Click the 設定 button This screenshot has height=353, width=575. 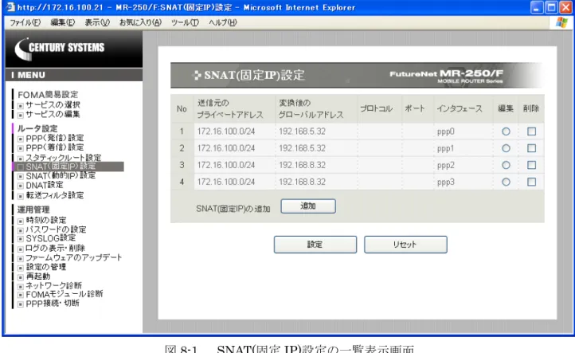pyautogui.click(x=315, y=245)
